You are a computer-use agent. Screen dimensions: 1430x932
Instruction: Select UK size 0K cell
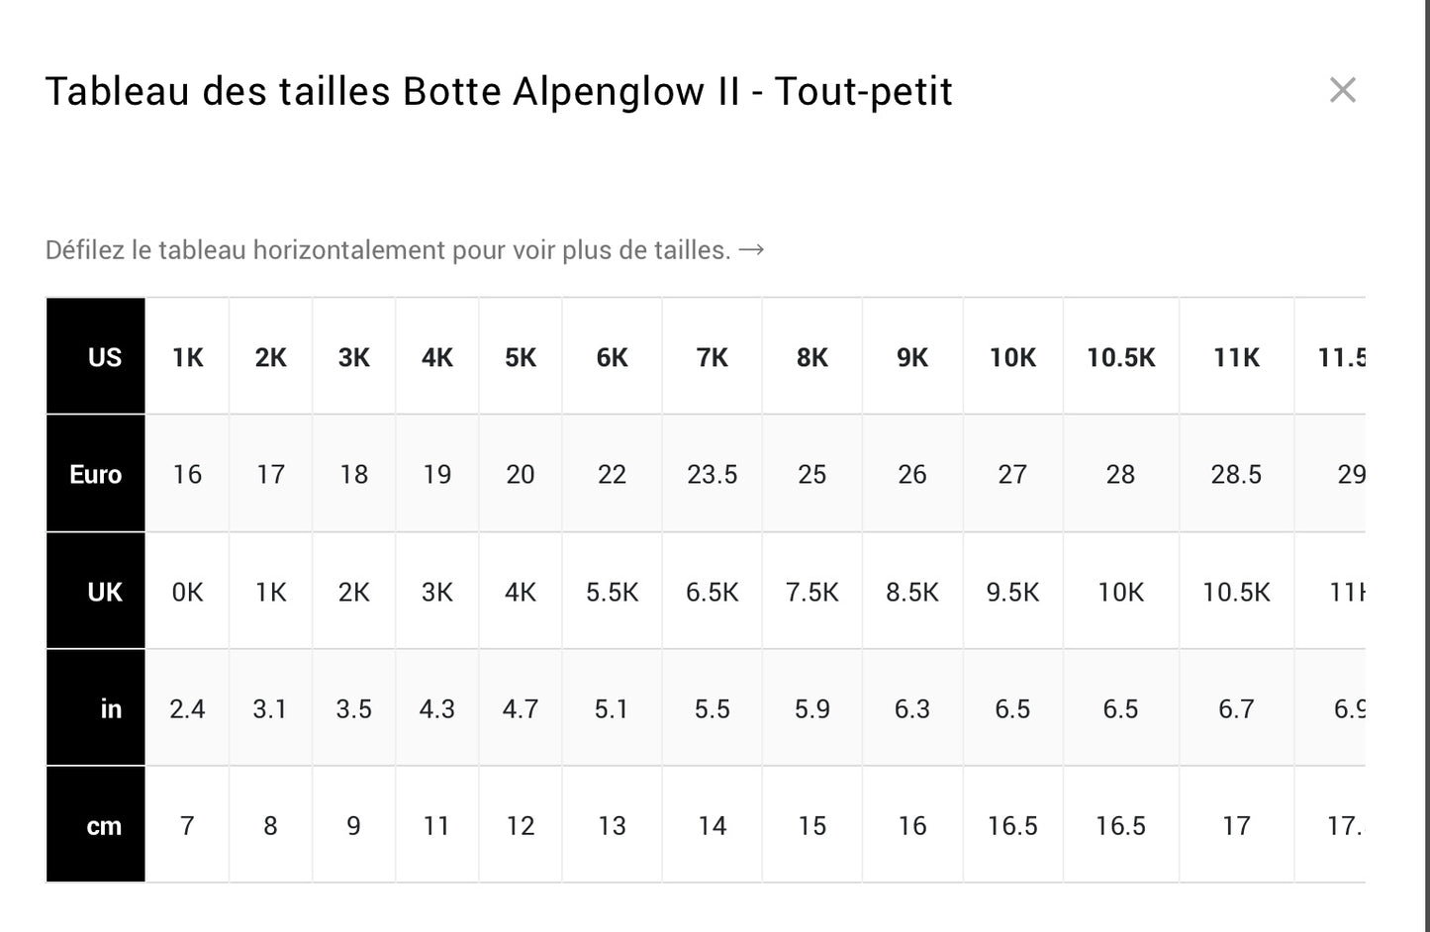click(x=187, y=592)
